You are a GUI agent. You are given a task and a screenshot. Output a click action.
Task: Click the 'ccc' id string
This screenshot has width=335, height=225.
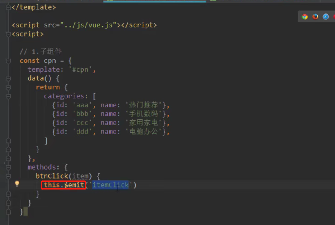coord(82,123)
